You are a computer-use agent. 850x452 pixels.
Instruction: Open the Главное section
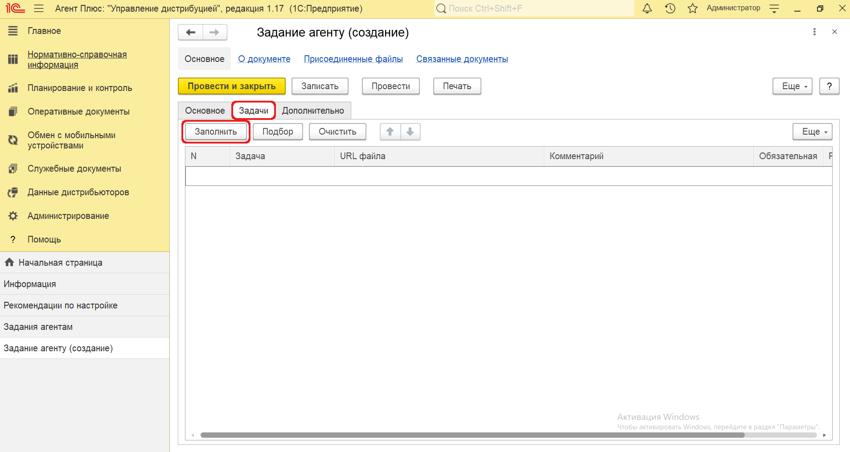[44, 31]
